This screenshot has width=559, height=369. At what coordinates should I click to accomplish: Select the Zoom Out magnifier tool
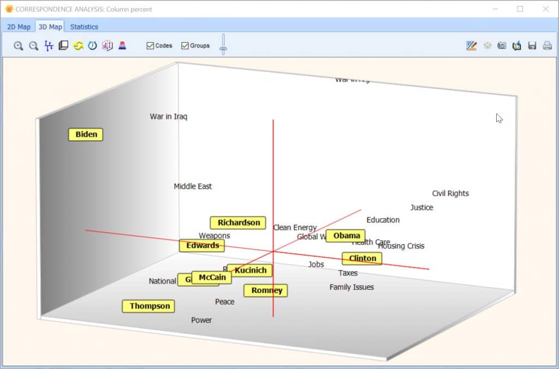[33, 46]
